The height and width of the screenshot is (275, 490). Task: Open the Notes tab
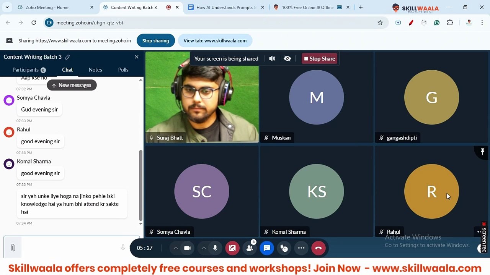95,70
